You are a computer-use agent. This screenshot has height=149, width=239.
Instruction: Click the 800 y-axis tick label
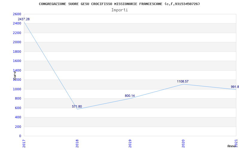[17, 99]
